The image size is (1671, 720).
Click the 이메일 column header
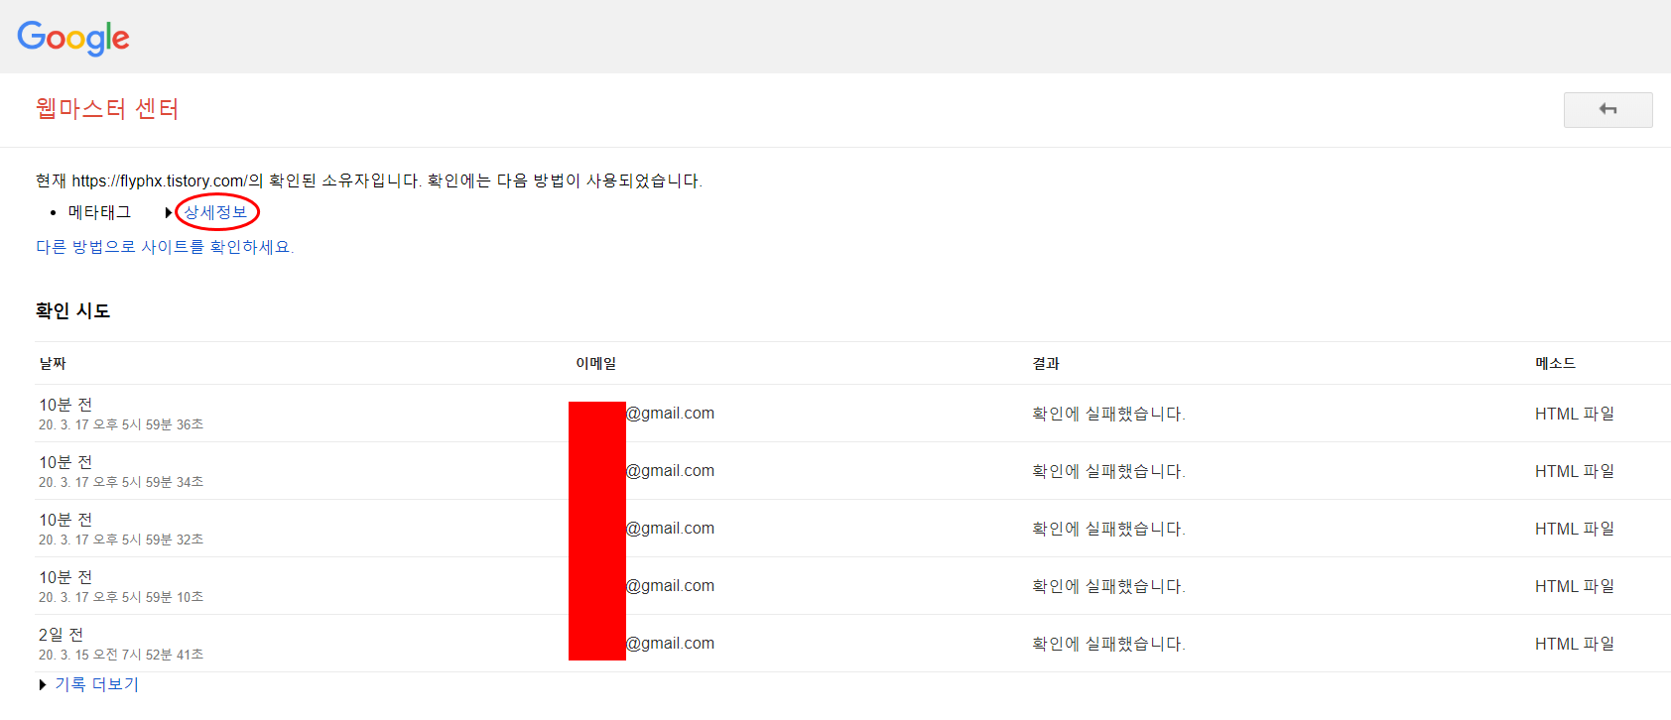(595, 364)
